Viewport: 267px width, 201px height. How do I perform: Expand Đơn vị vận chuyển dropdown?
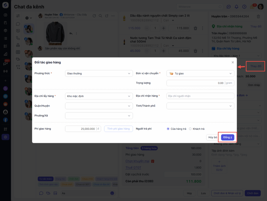200,73
